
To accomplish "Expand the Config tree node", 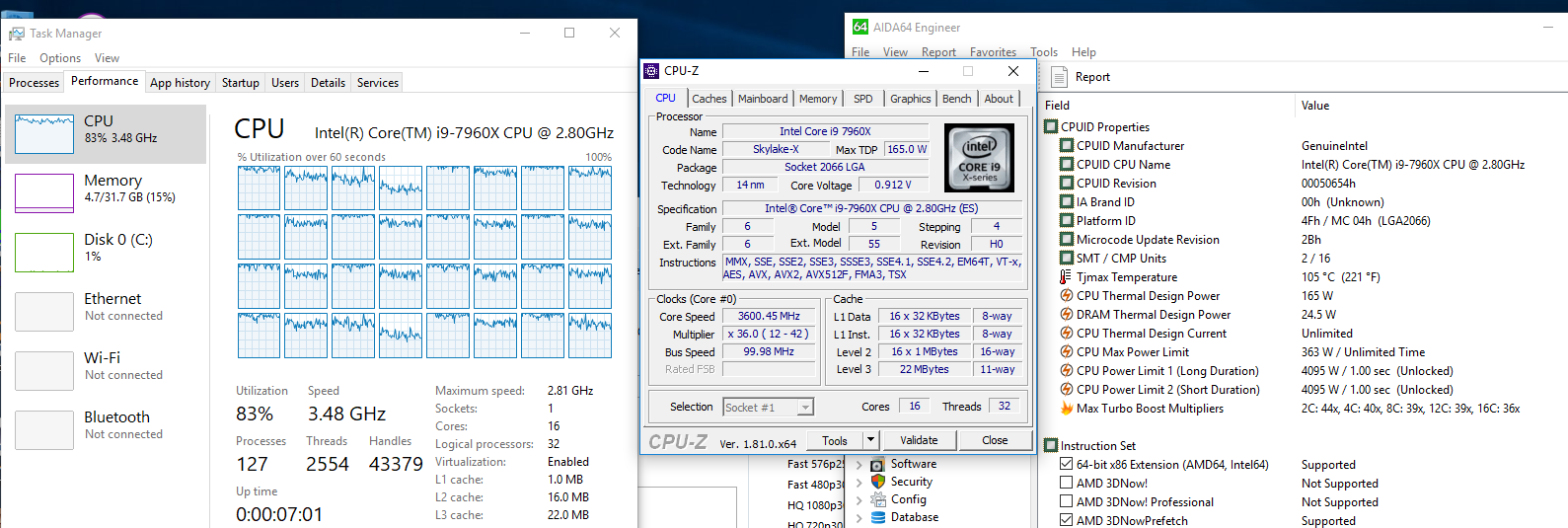I will 859,500.
